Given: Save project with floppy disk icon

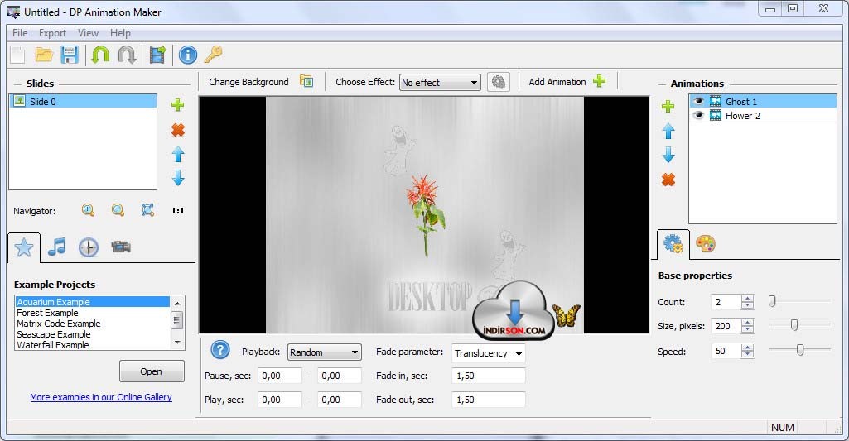Looking at the screenshot, I should tap(70, 55).
